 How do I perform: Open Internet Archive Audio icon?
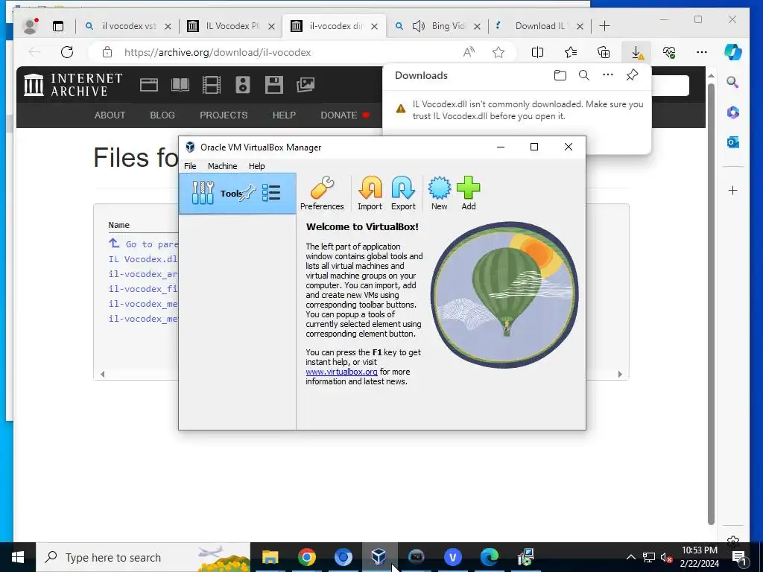(x=243, y=85)
